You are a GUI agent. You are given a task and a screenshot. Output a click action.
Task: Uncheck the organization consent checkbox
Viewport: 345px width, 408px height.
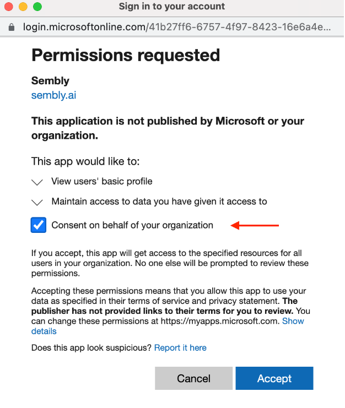[x=39, y=225]
